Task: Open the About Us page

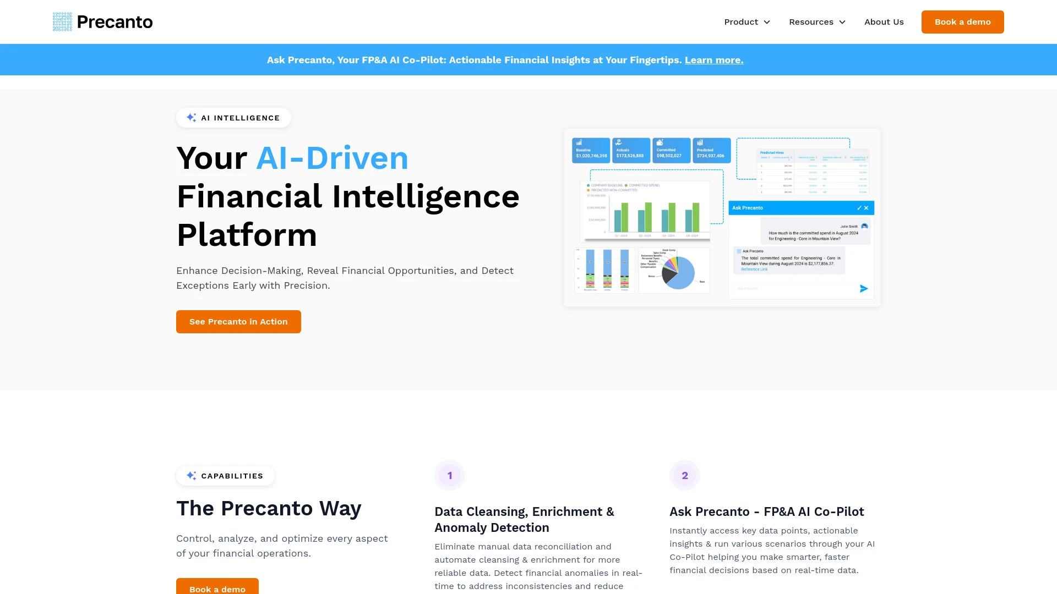Action: tap(884, 22)
